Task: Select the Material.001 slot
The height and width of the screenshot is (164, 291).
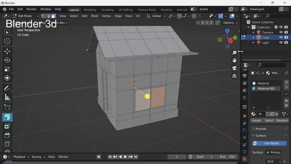Action: (x=266, y=88)
